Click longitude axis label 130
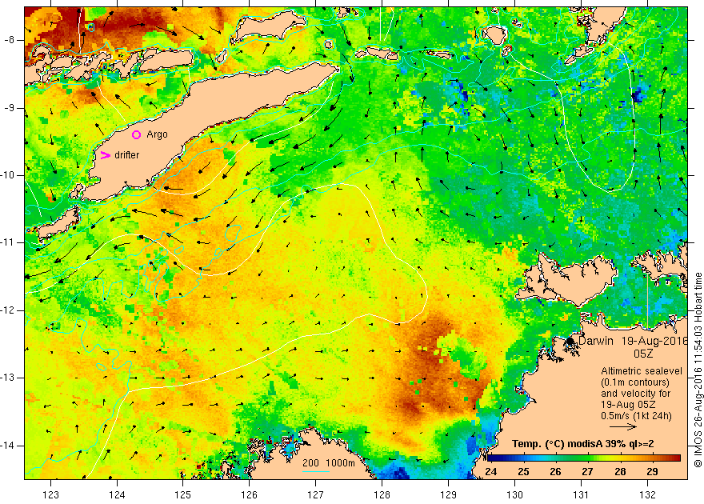The height and width of the screenshot is (504, 704). (514, 494)
